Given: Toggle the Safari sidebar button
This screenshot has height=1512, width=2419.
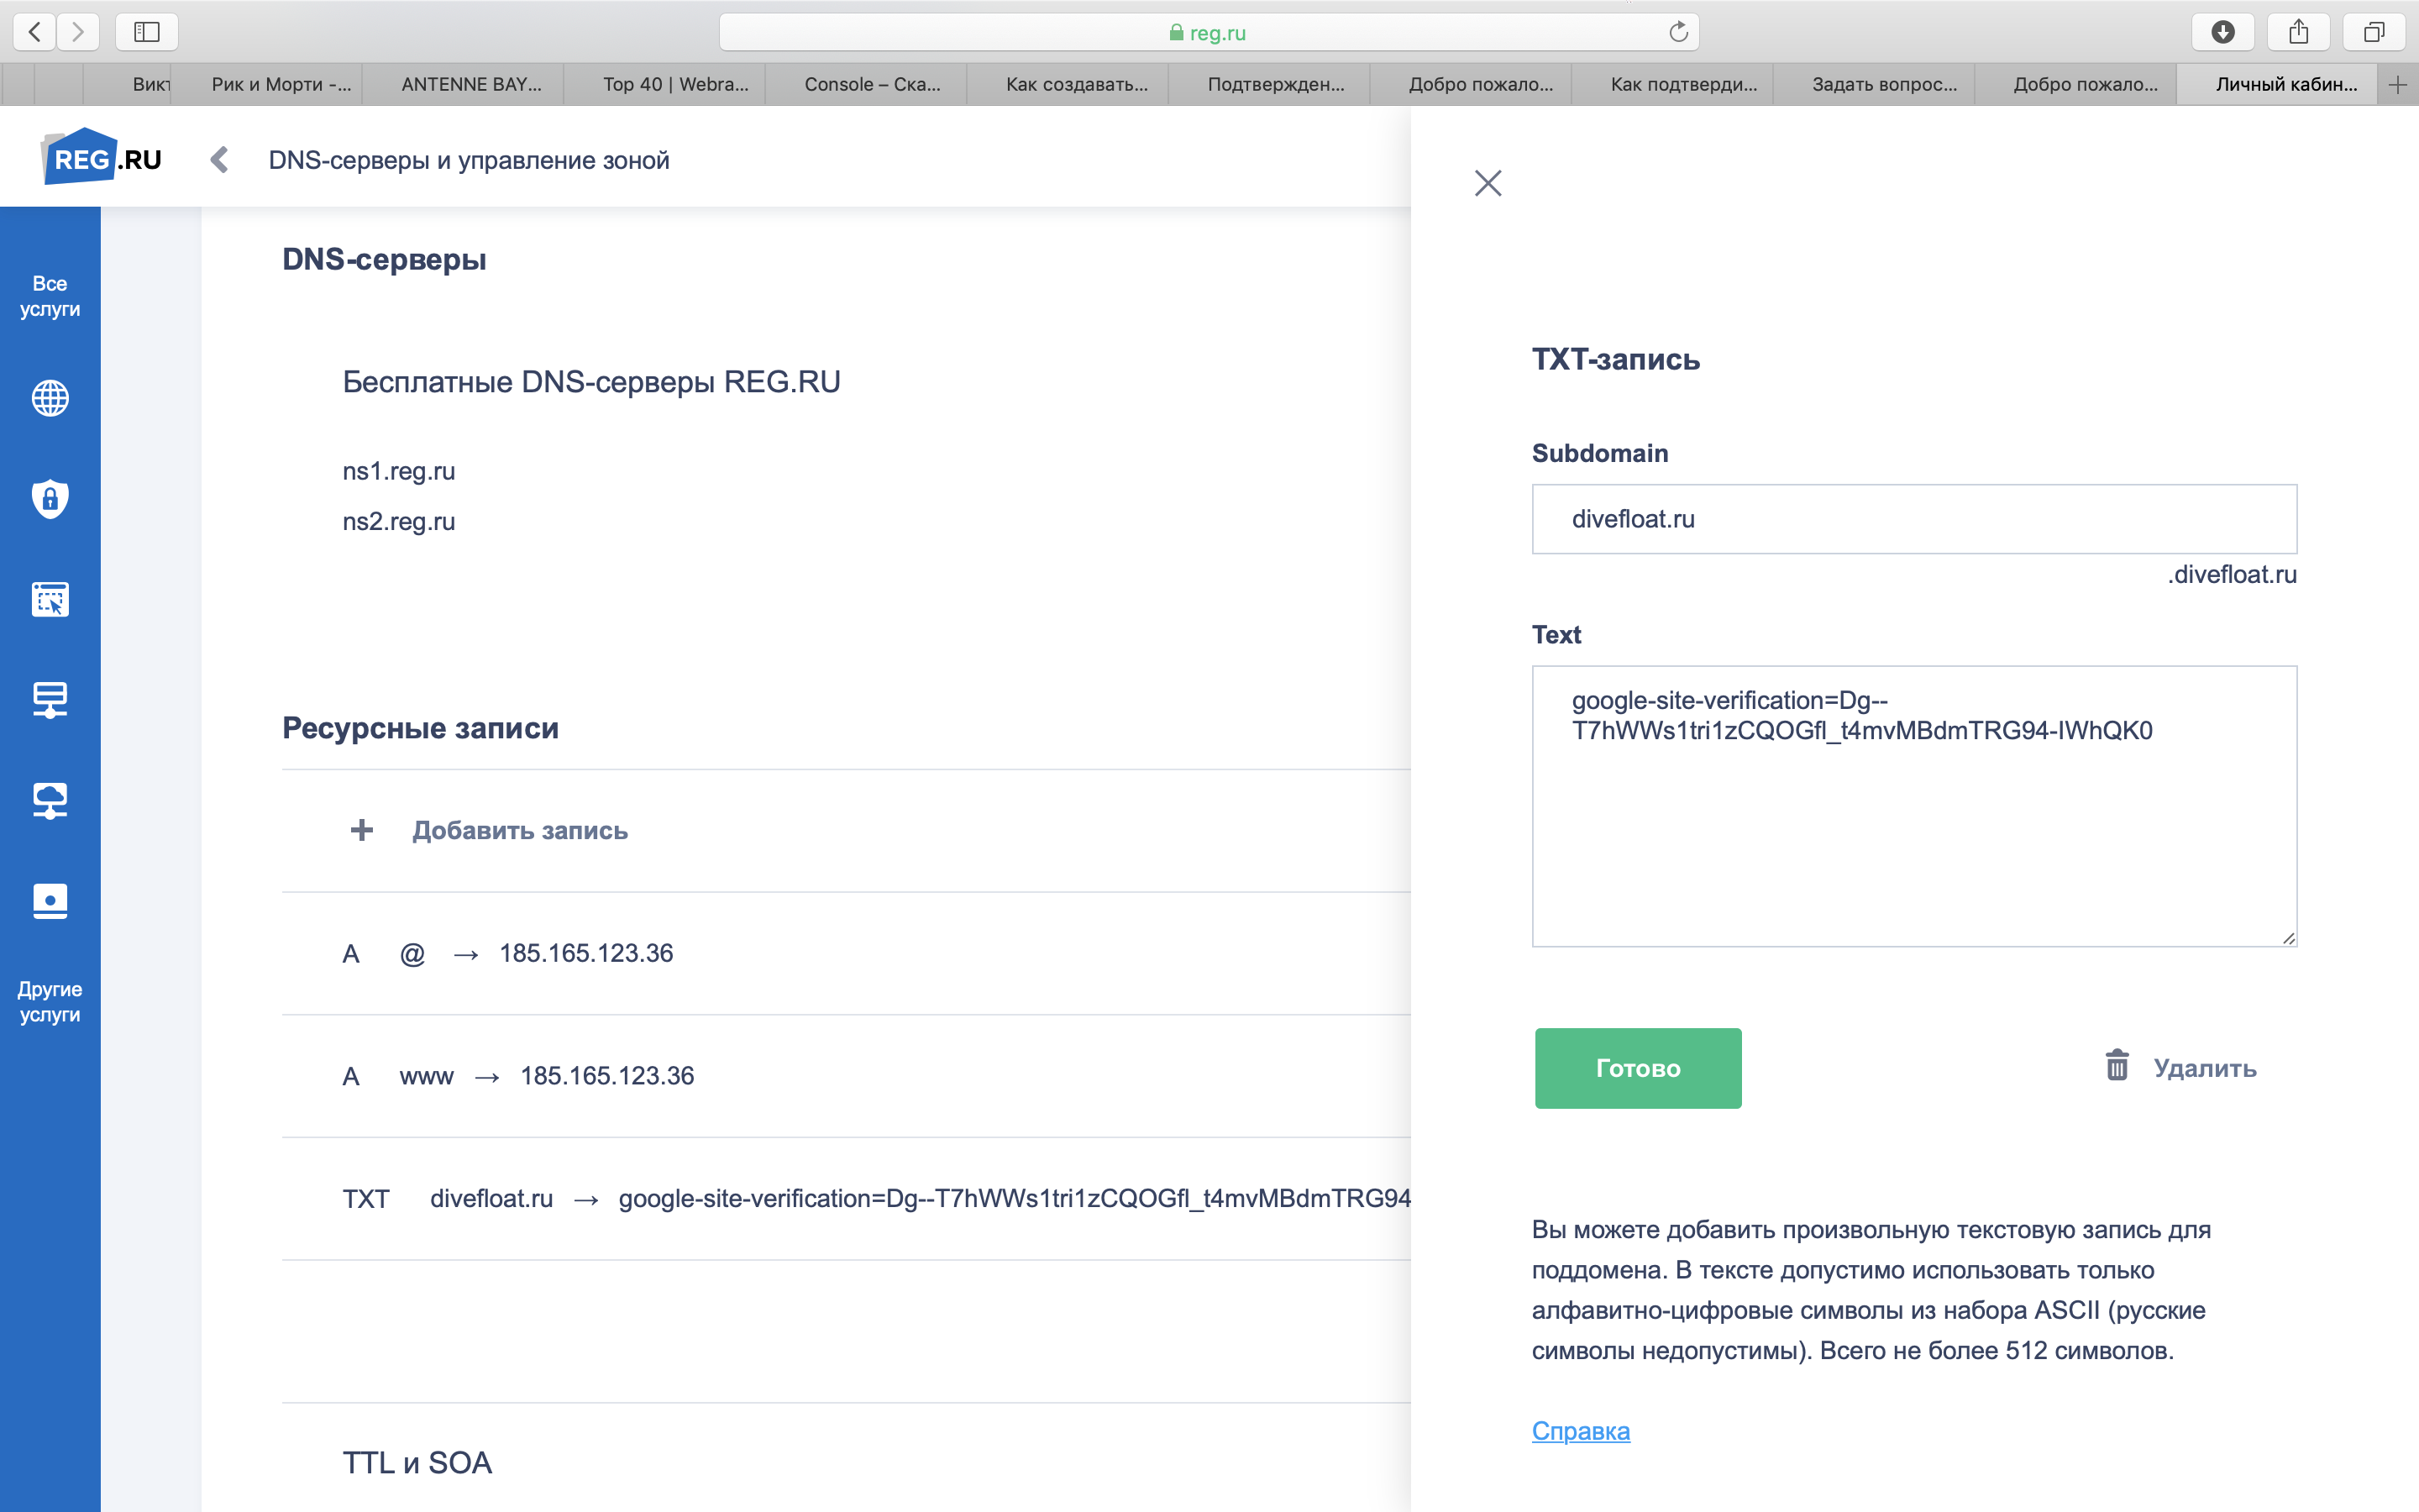Looking at the screenshot, I should coord(146,32).
